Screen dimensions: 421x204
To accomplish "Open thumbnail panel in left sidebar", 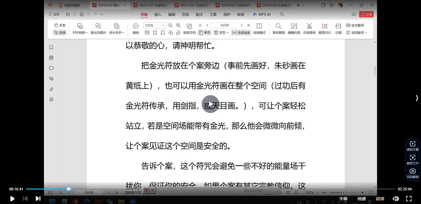I will (x=51, y=58).
